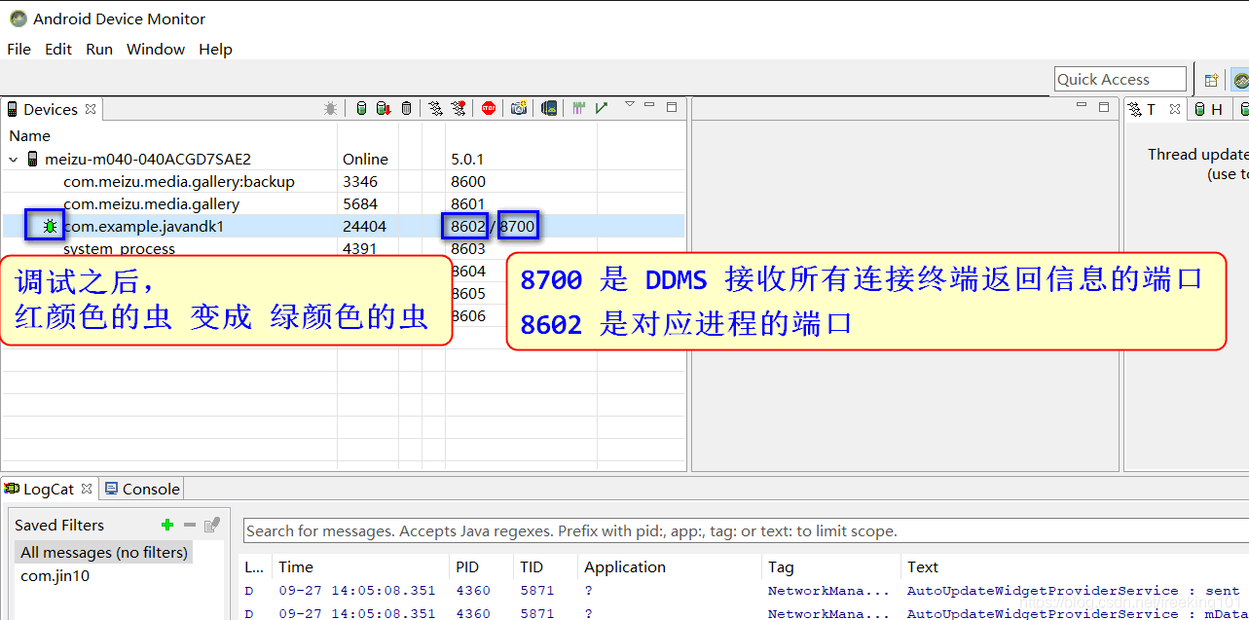Click the Quick Access search field
Viewport: 1249px width, 620px height.
(x=1120, y=80)
